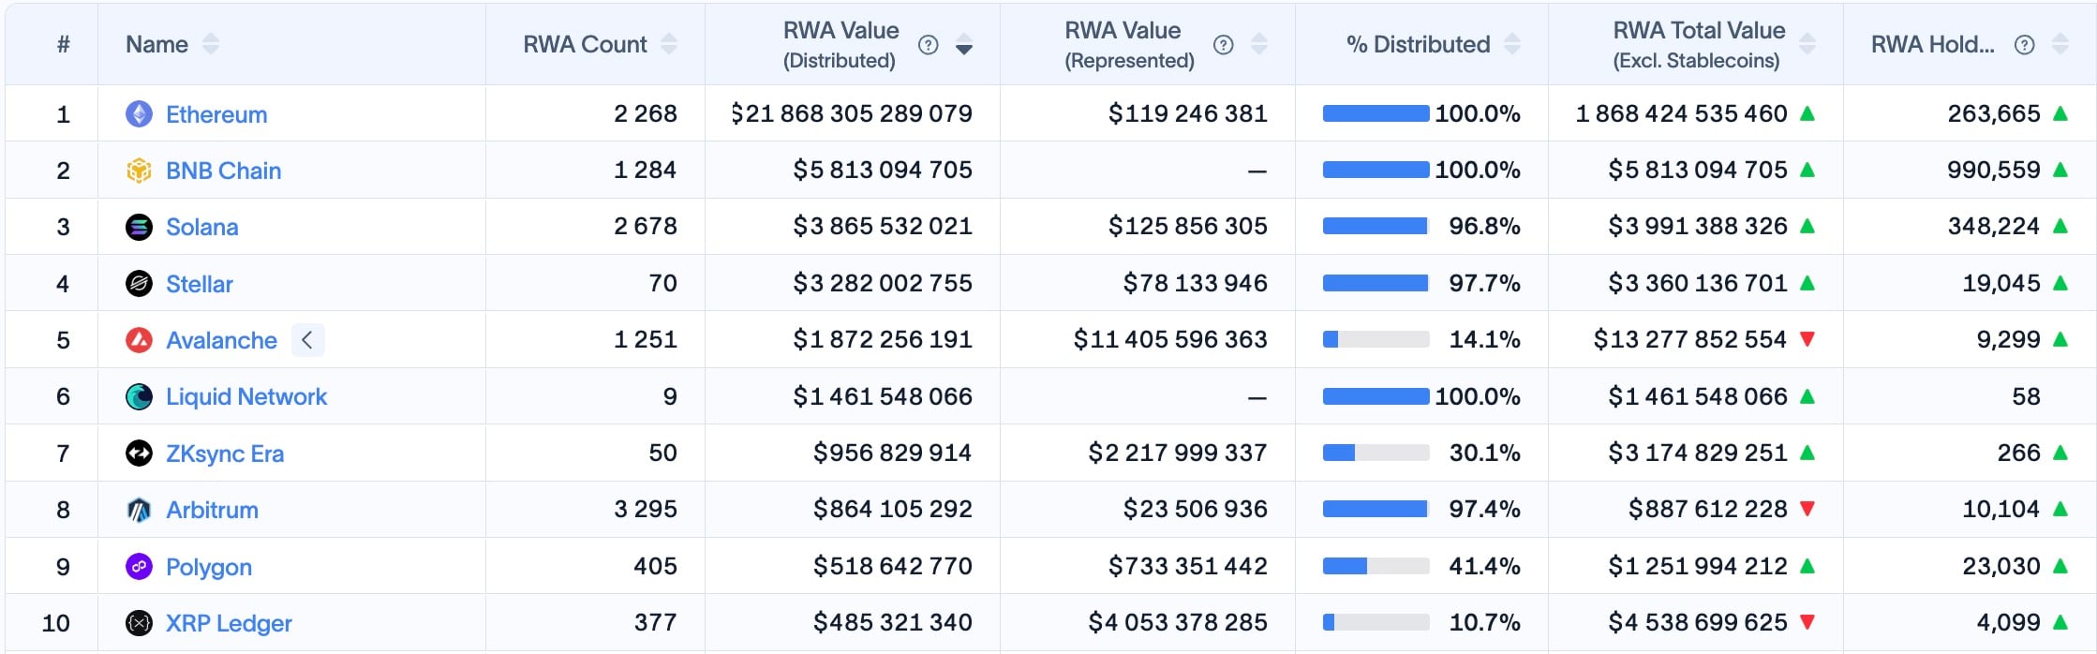Image resolution: width=2097 pixels, height=654 pixels.
Task: Sort table by Name column
Action: click(x=211, y=44)
